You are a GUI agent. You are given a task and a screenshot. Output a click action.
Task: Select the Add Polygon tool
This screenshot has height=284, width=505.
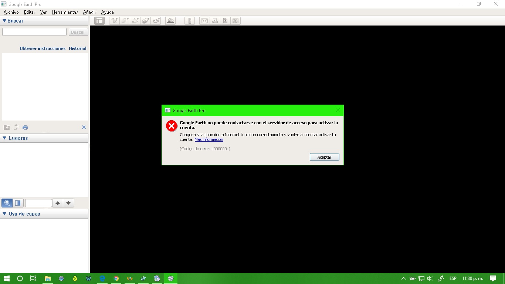(x=125, y=21)
